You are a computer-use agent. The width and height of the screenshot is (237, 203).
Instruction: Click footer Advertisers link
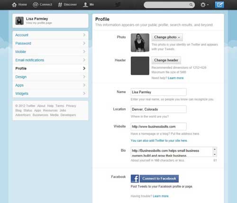[x=23, y=115]
